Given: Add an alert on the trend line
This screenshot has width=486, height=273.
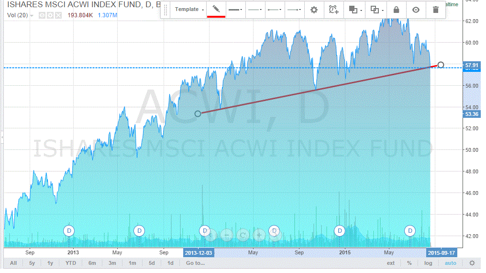Looking at the screenshot, I should [333, 10].
